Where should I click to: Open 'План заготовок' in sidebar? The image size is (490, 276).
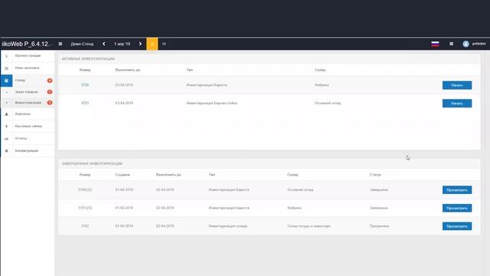tap(28, 68)
